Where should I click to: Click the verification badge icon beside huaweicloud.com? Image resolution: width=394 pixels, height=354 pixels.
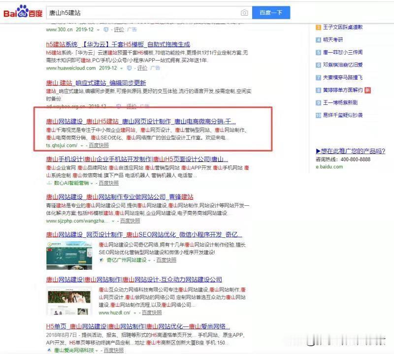tap(129, 68)
